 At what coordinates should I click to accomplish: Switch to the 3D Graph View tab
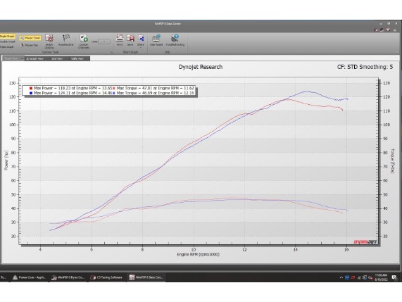point(35,58)
